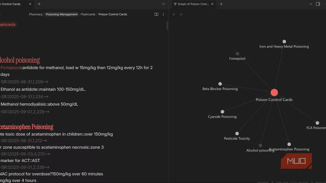Open the right pane tab list dropdown
This screenshot has width=326, height=183.
click(x=311, y=4)
